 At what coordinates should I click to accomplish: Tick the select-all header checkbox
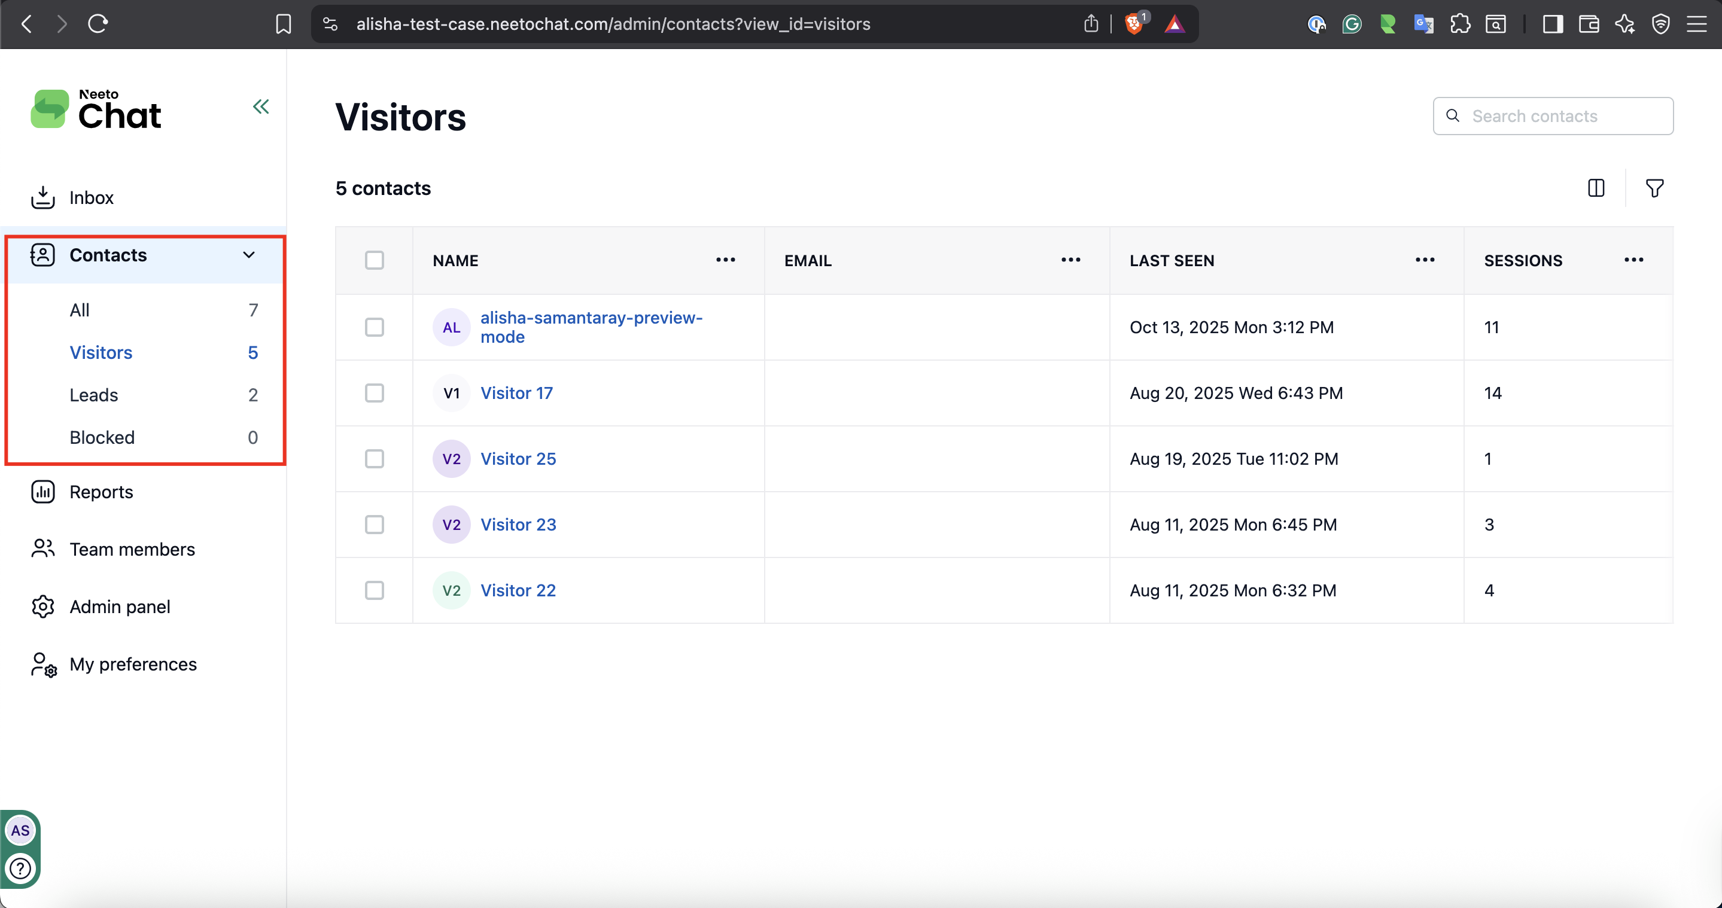tap(375, 260)
